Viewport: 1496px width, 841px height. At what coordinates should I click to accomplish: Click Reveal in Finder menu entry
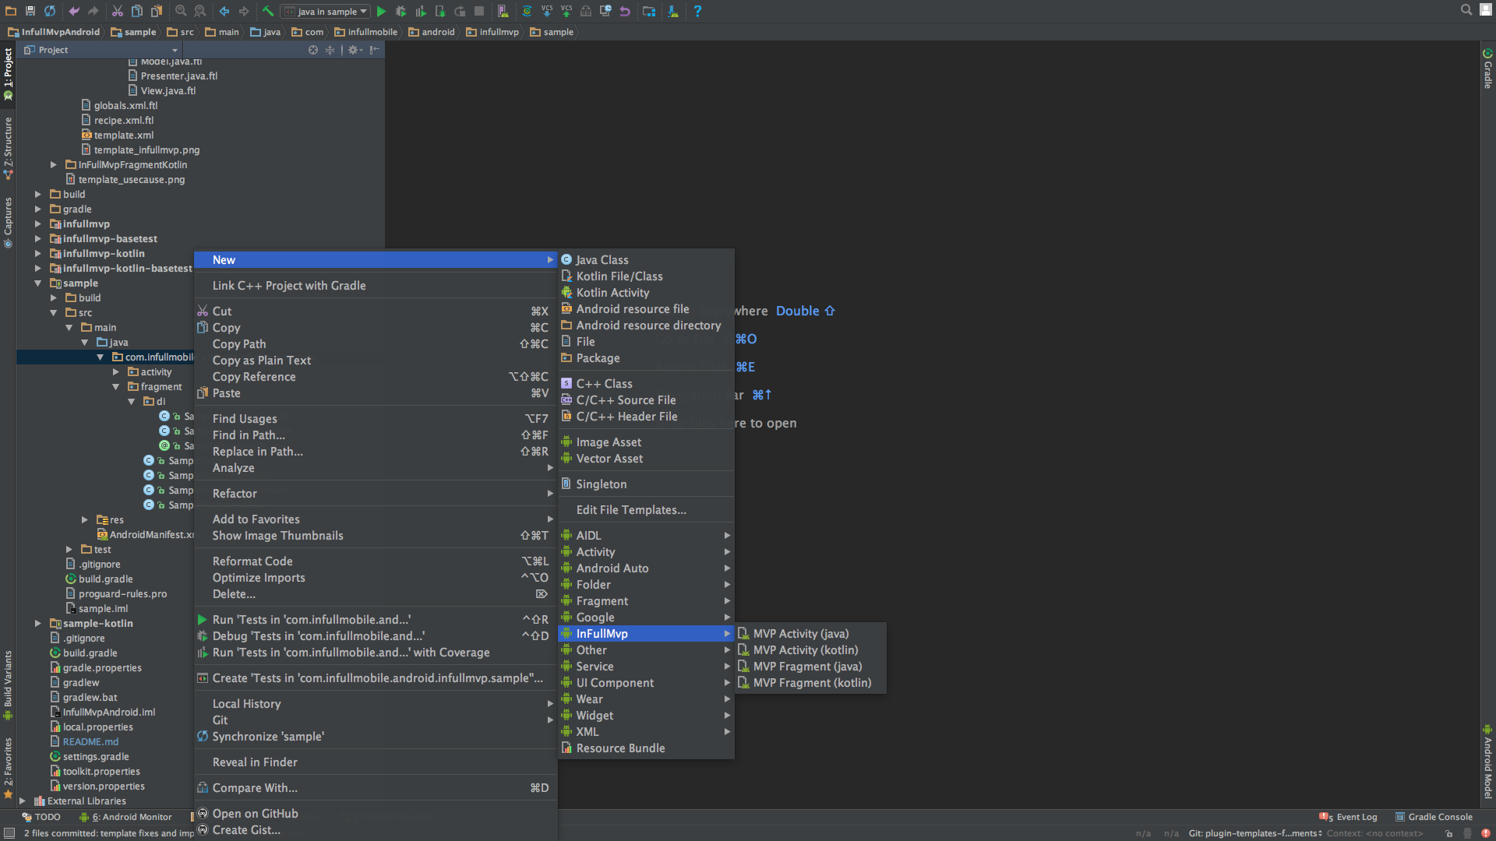tap(376, 762)
